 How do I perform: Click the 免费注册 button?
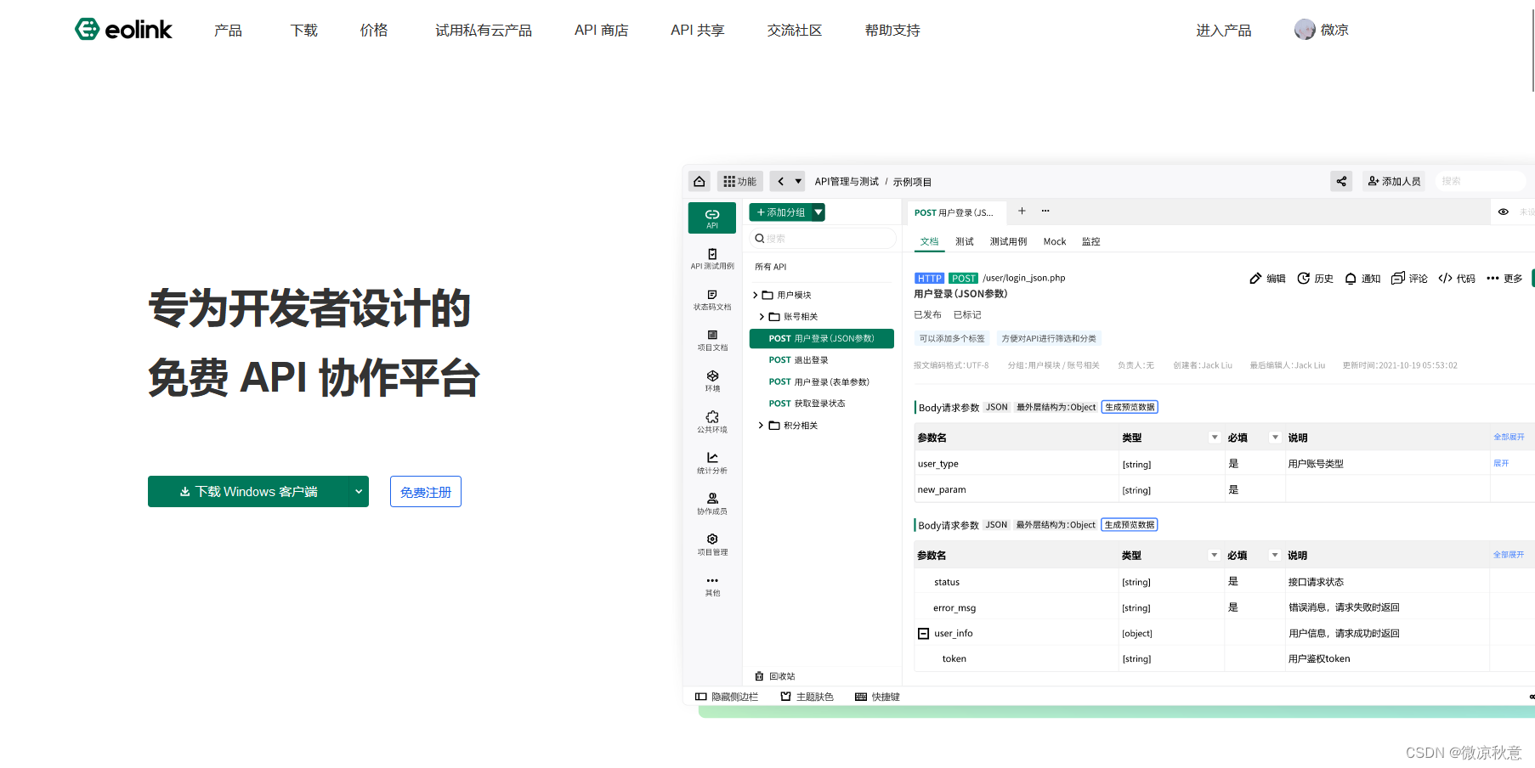pyautogui.click(x=426, y=492)
